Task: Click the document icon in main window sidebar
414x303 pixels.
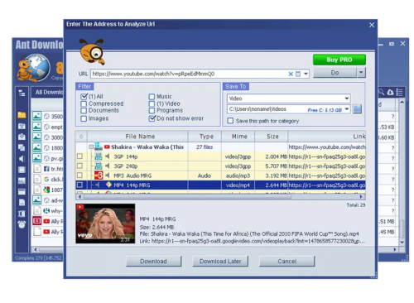Action: 22,203
